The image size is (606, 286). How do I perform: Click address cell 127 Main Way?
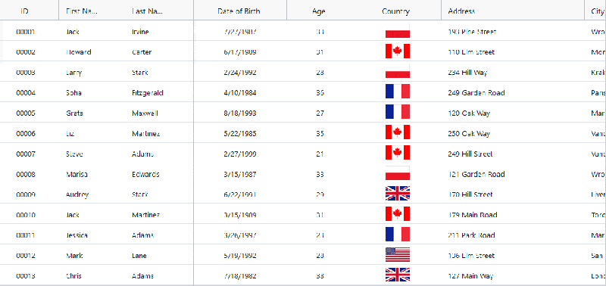[x=470, y=276]
